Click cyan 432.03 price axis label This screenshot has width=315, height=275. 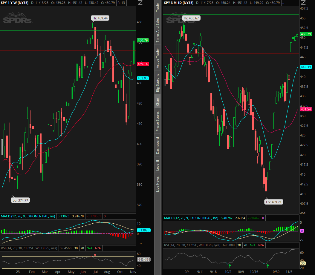[143, 78]
